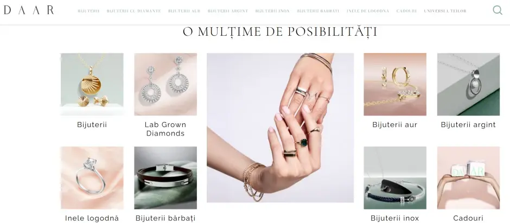Follow the Bijuterii argint text link
Viewport: 510px width, 223px height.
click(x=468, y=125)
